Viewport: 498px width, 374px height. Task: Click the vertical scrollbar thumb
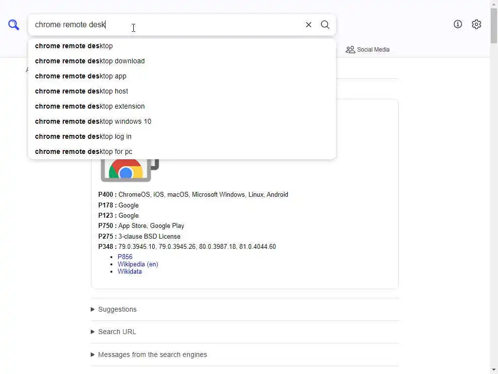point(494,25)
